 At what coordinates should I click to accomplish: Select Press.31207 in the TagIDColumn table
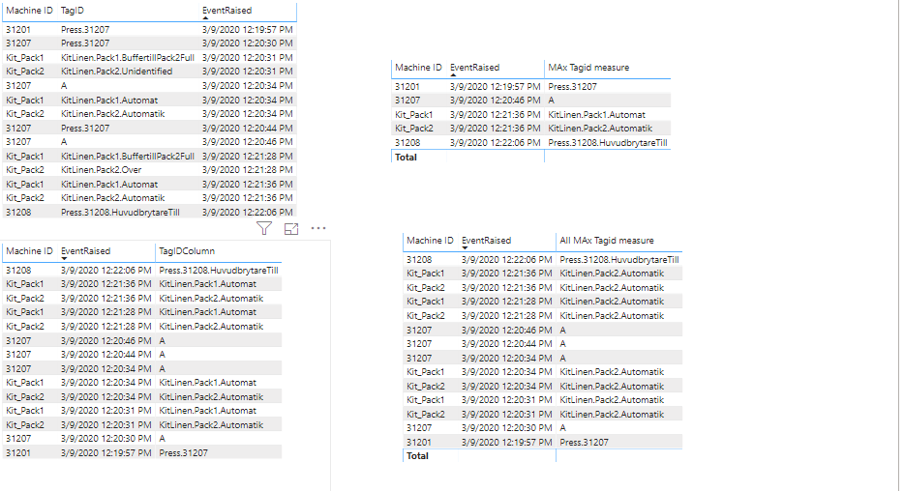point(183,453)
